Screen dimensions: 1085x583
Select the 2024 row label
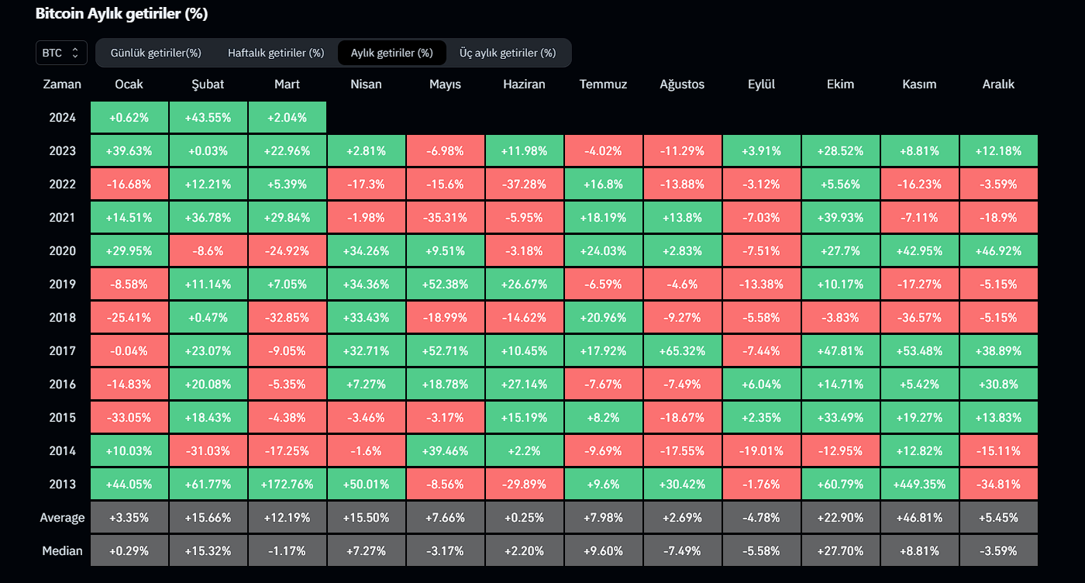coord(62,118)
